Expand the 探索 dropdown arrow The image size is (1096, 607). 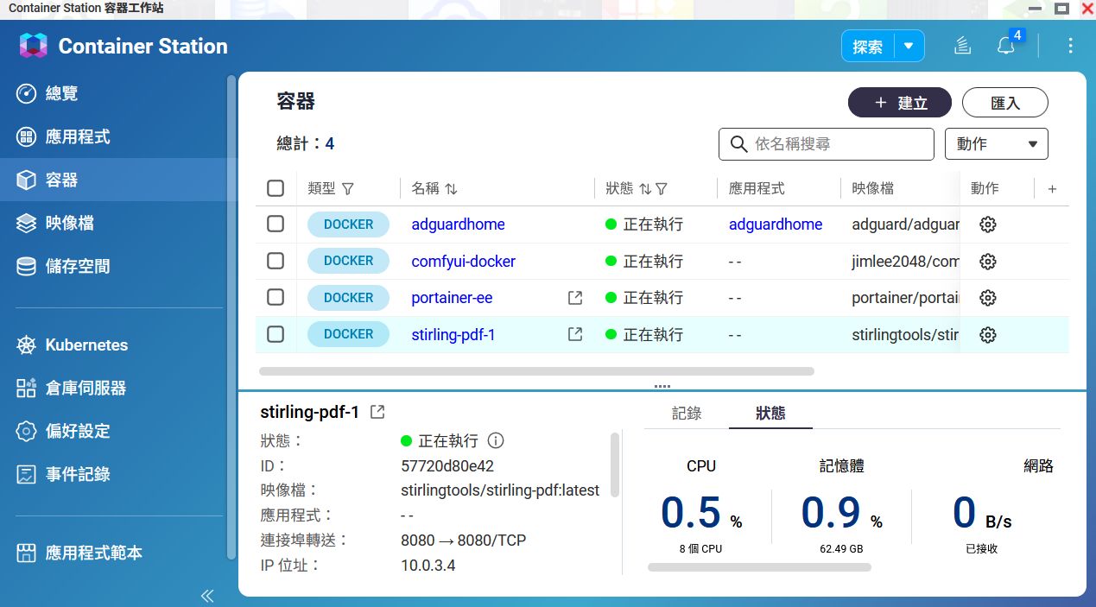909,47
